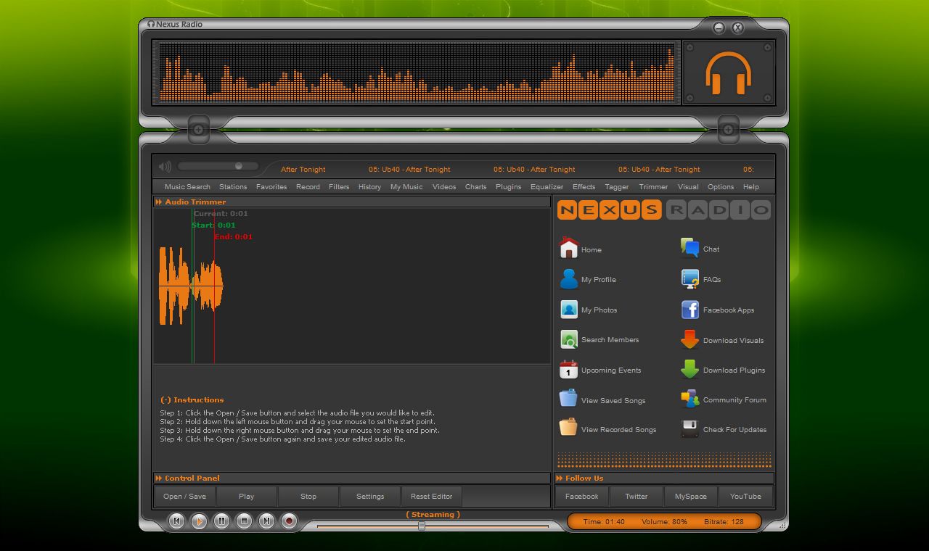
Task: Click the Upcoming Events calendar icon
Action: [x=569, y=370]
